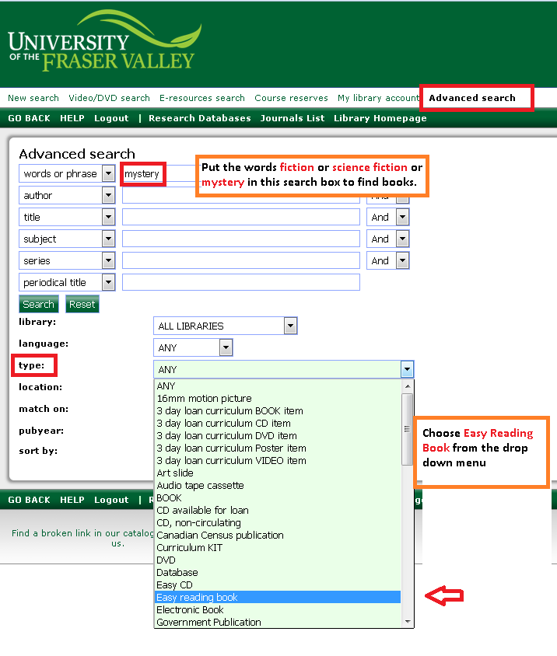Image resolution: width=557 pixels, height=656 pixels.
Task: Click the University of the Fraser Valley logo
Action: pos(105,41)
